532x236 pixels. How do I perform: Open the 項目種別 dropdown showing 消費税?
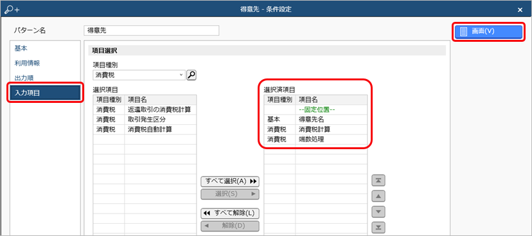tap(139, 75)
